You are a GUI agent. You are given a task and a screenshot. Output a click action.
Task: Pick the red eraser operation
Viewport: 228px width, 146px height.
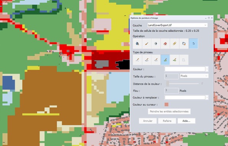pos(165,44)
